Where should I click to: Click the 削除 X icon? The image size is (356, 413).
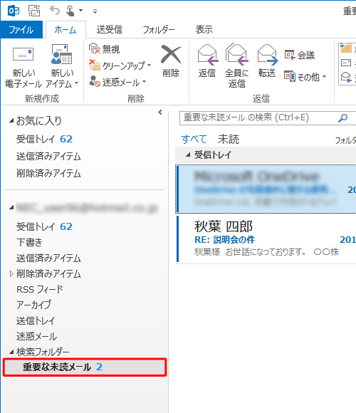[171, 55]
